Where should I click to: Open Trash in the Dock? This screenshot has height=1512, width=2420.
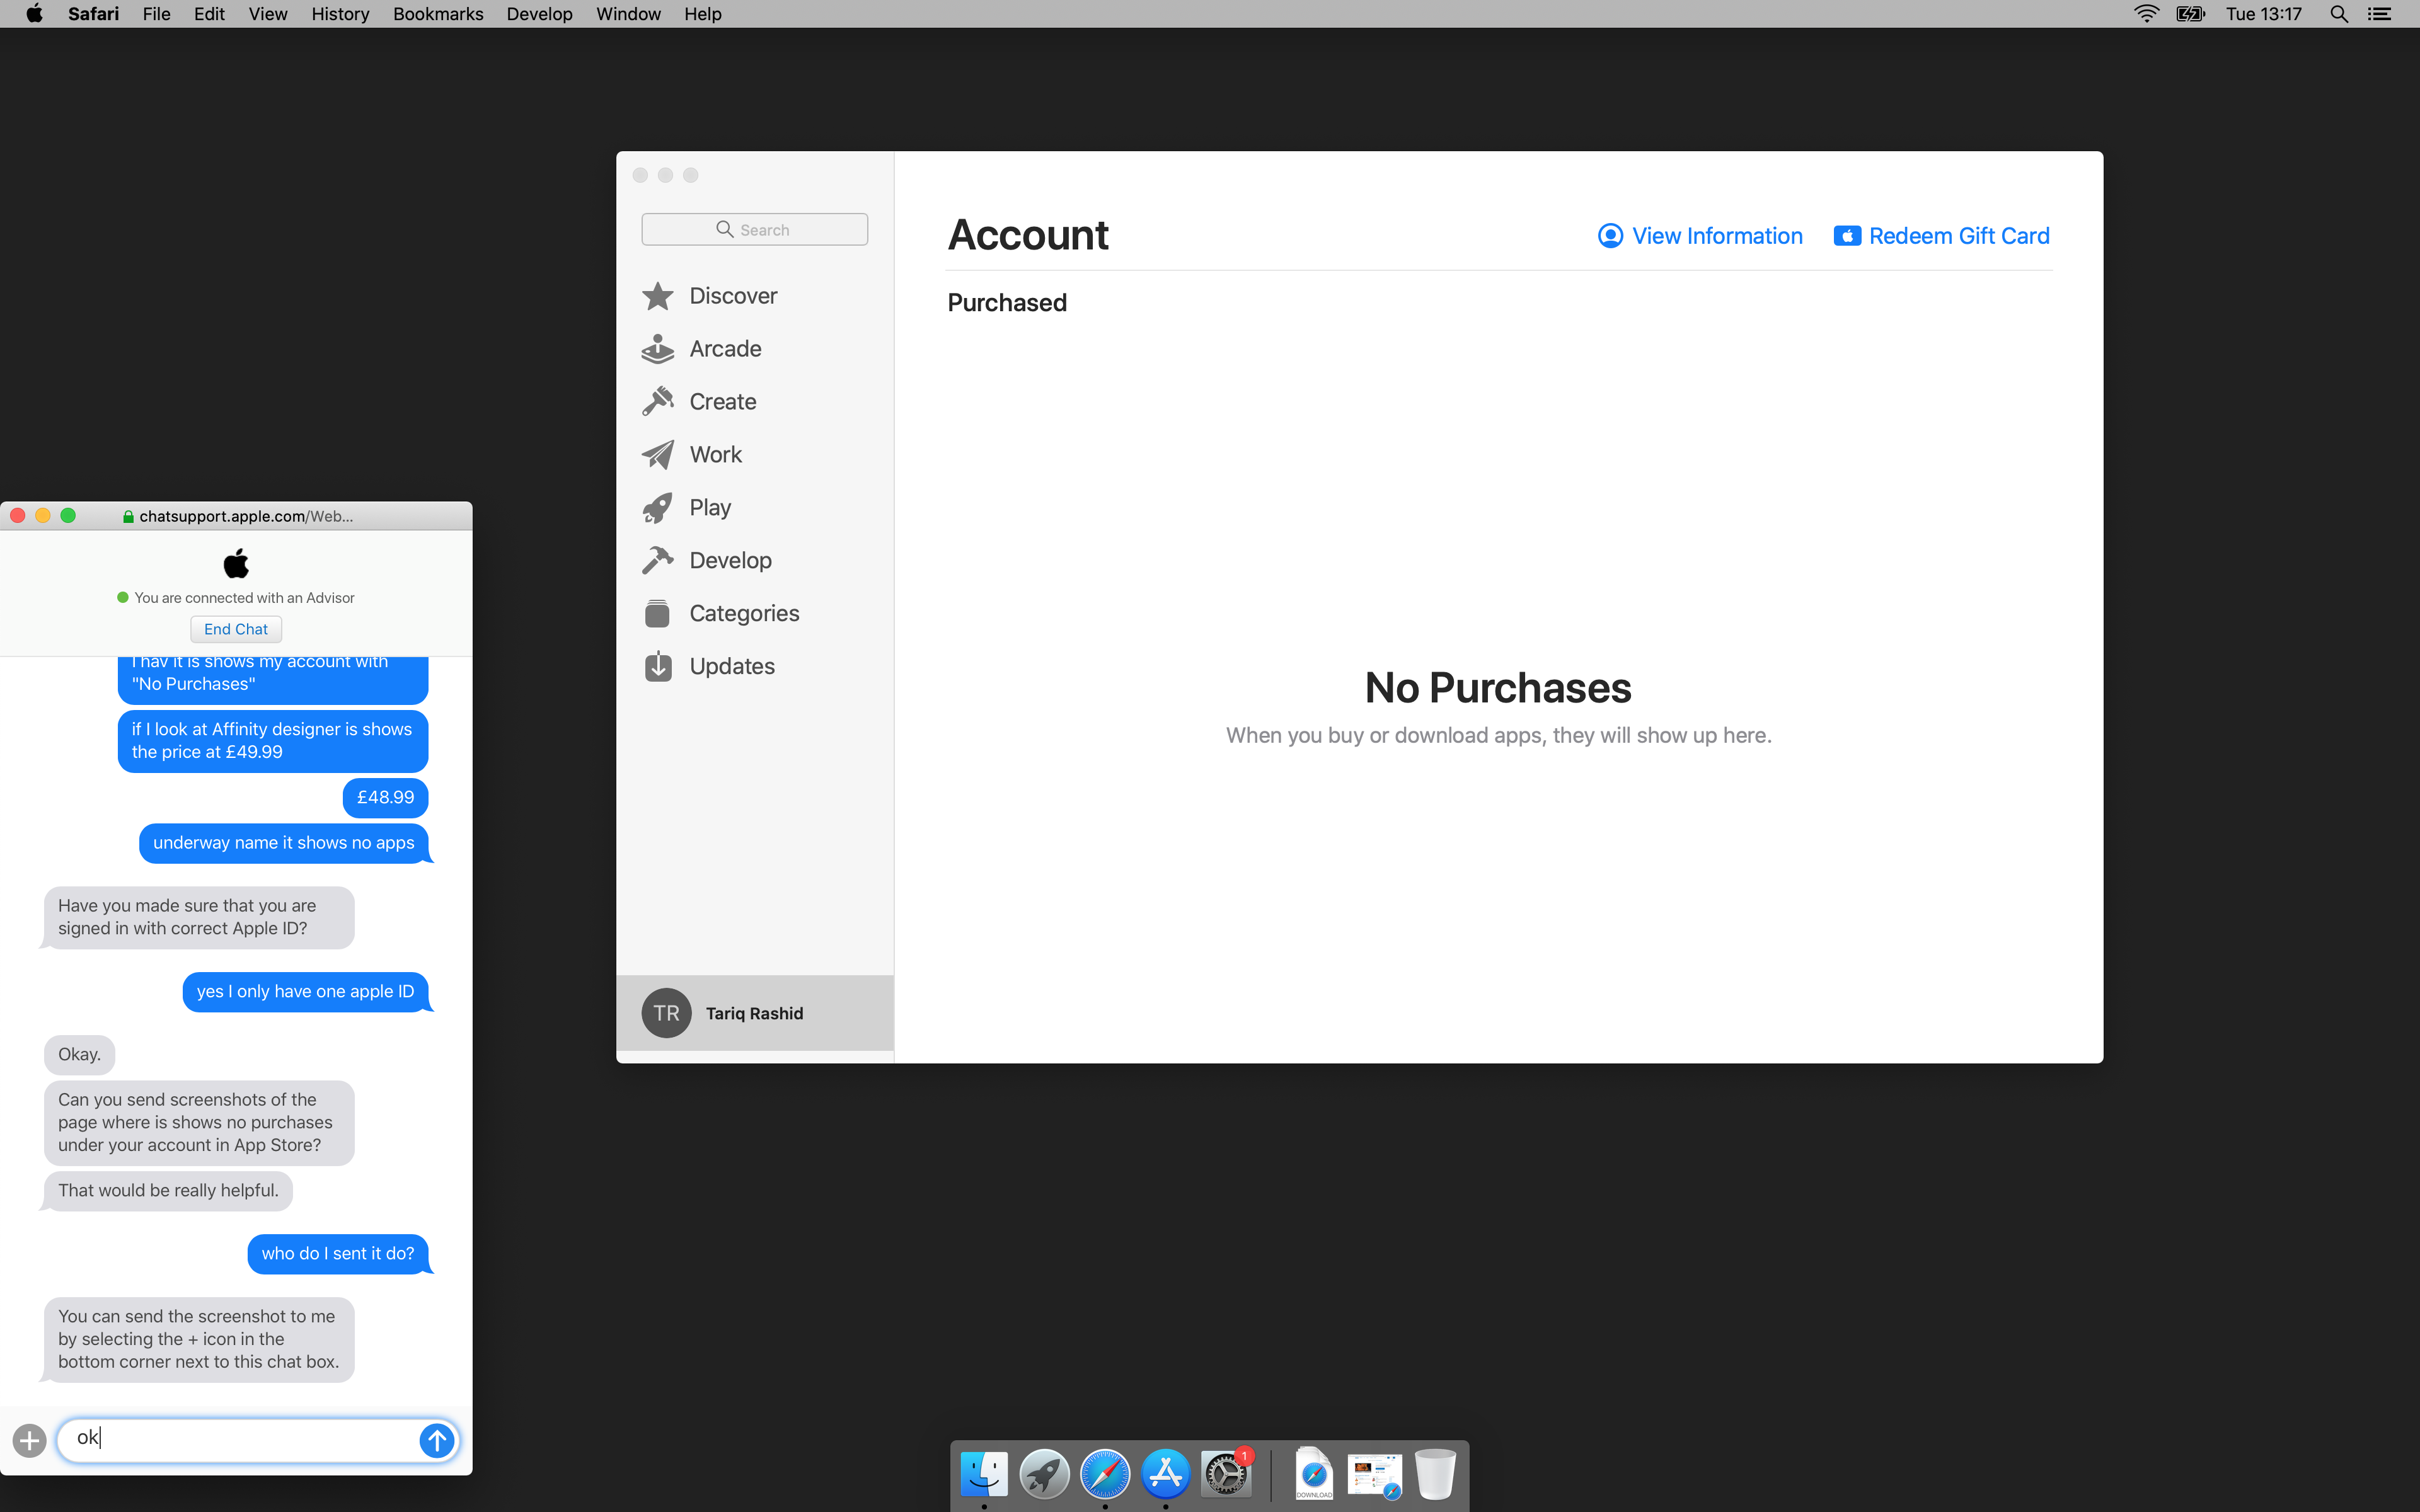[1435, 1474]
